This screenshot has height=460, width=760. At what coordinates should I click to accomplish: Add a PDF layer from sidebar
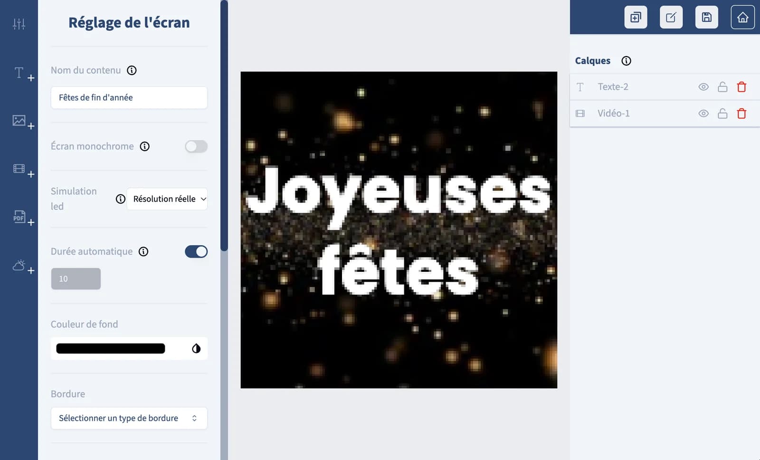pos(23,218)
